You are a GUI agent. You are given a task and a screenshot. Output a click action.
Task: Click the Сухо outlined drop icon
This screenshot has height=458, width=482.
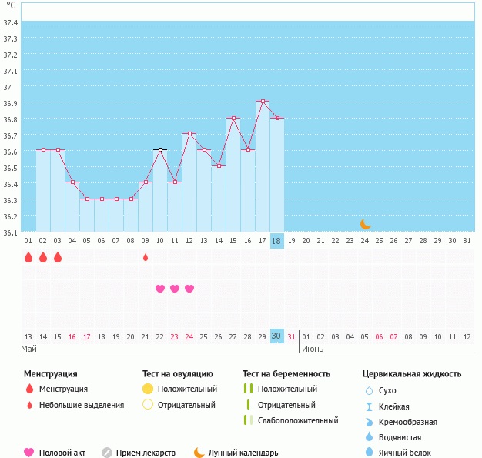(369, 391)
